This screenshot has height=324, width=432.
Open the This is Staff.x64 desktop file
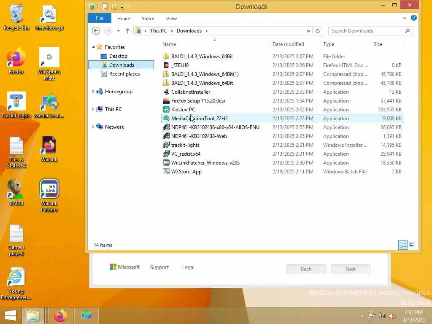pos(16,152)
